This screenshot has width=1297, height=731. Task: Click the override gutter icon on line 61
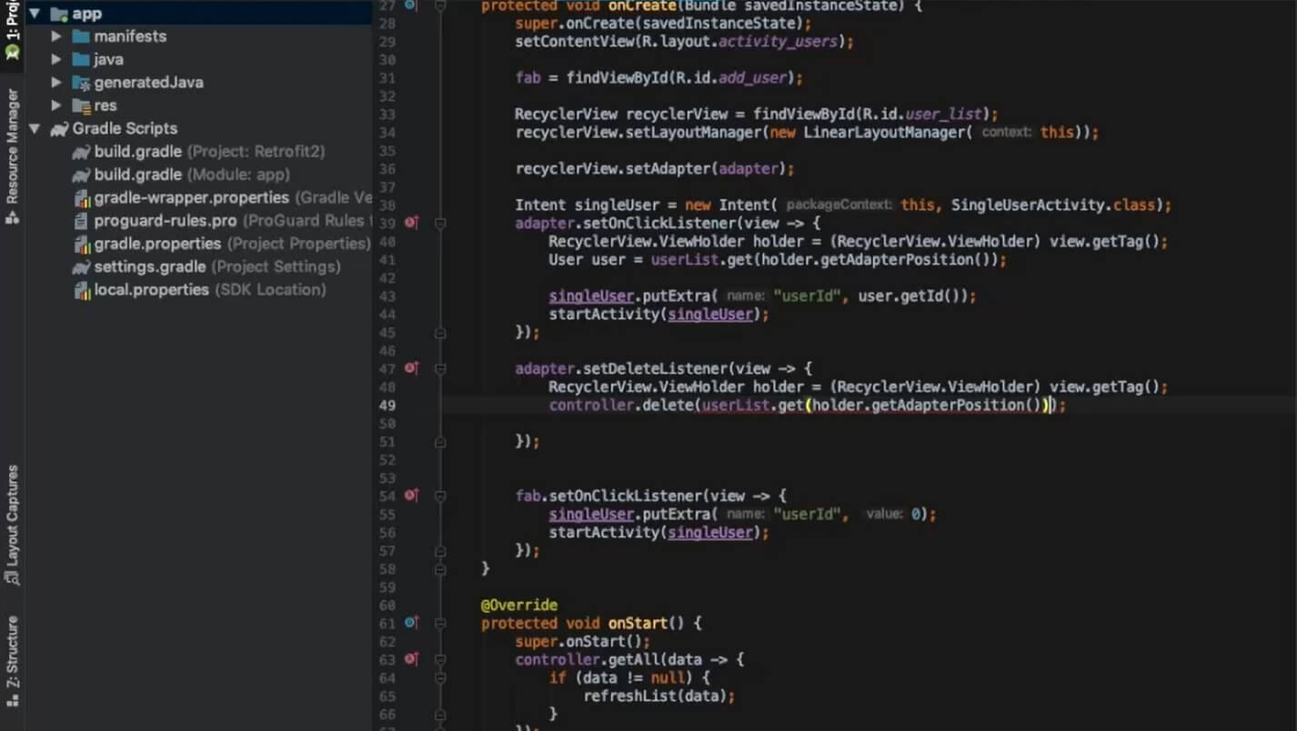pos(411,623)
